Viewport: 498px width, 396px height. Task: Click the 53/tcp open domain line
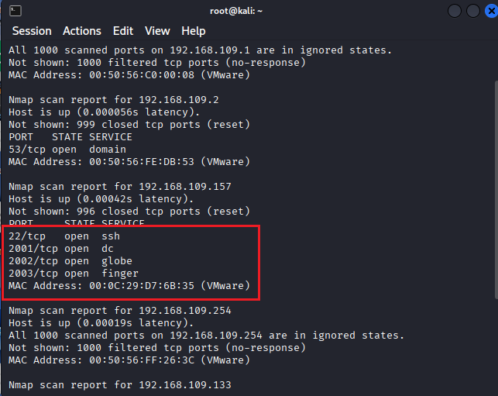pyautogui.click(x=67, y=150)
